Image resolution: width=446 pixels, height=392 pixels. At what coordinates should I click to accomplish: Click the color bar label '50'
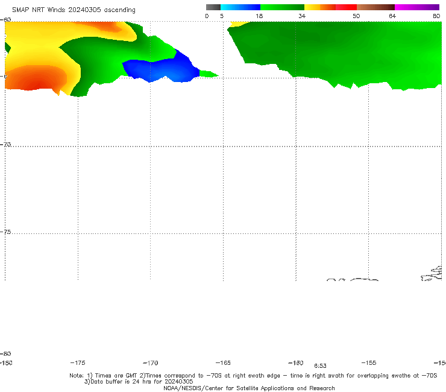(356, 16)
